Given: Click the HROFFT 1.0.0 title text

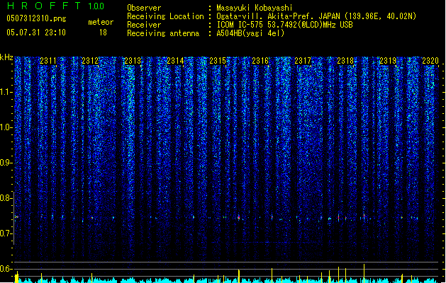Looking at the screenshot, I should 55,6.
